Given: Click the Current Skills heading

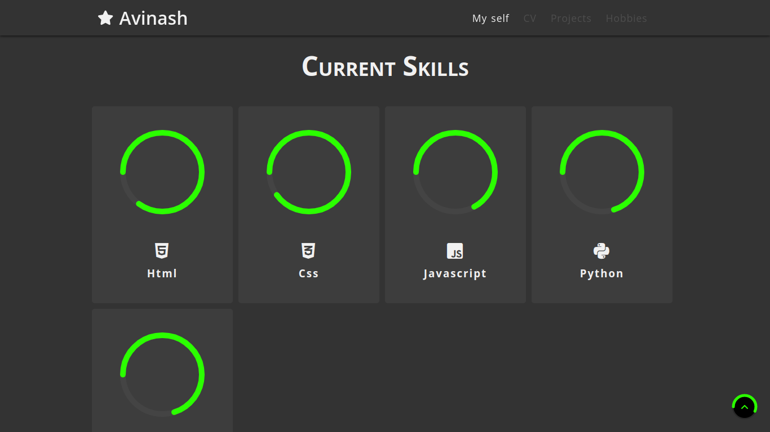Looking at the screenshot, I should pyautogui.click(x=385, y=67).
